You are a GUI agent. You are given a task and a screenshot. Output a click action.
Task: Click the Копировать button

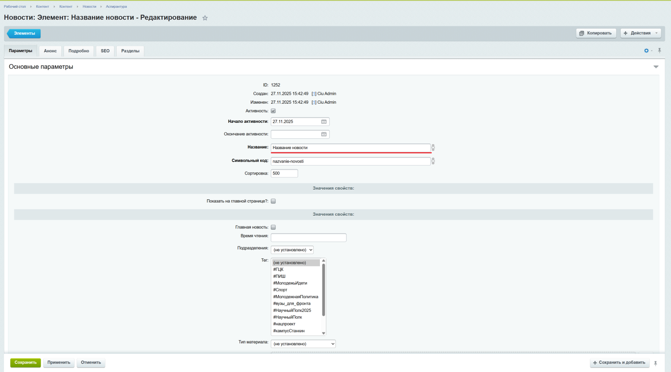(596, 33)
